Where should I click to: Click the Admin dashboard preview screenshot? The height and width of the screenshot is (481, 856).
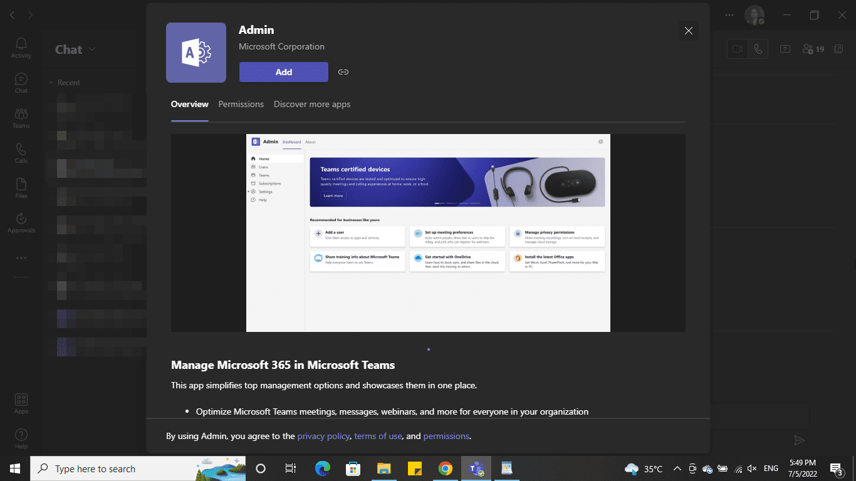click(428, 232)
